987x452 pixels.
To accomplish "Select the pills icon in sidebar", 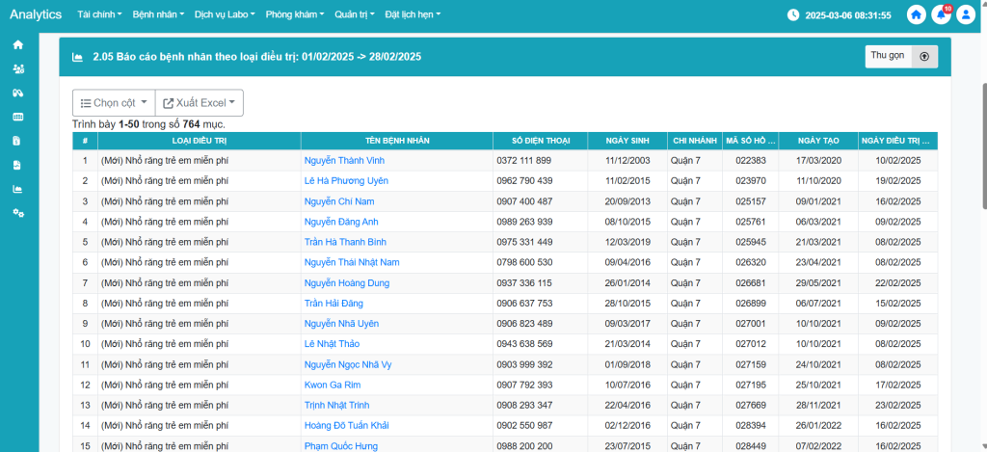I will (x=17, y=93).
